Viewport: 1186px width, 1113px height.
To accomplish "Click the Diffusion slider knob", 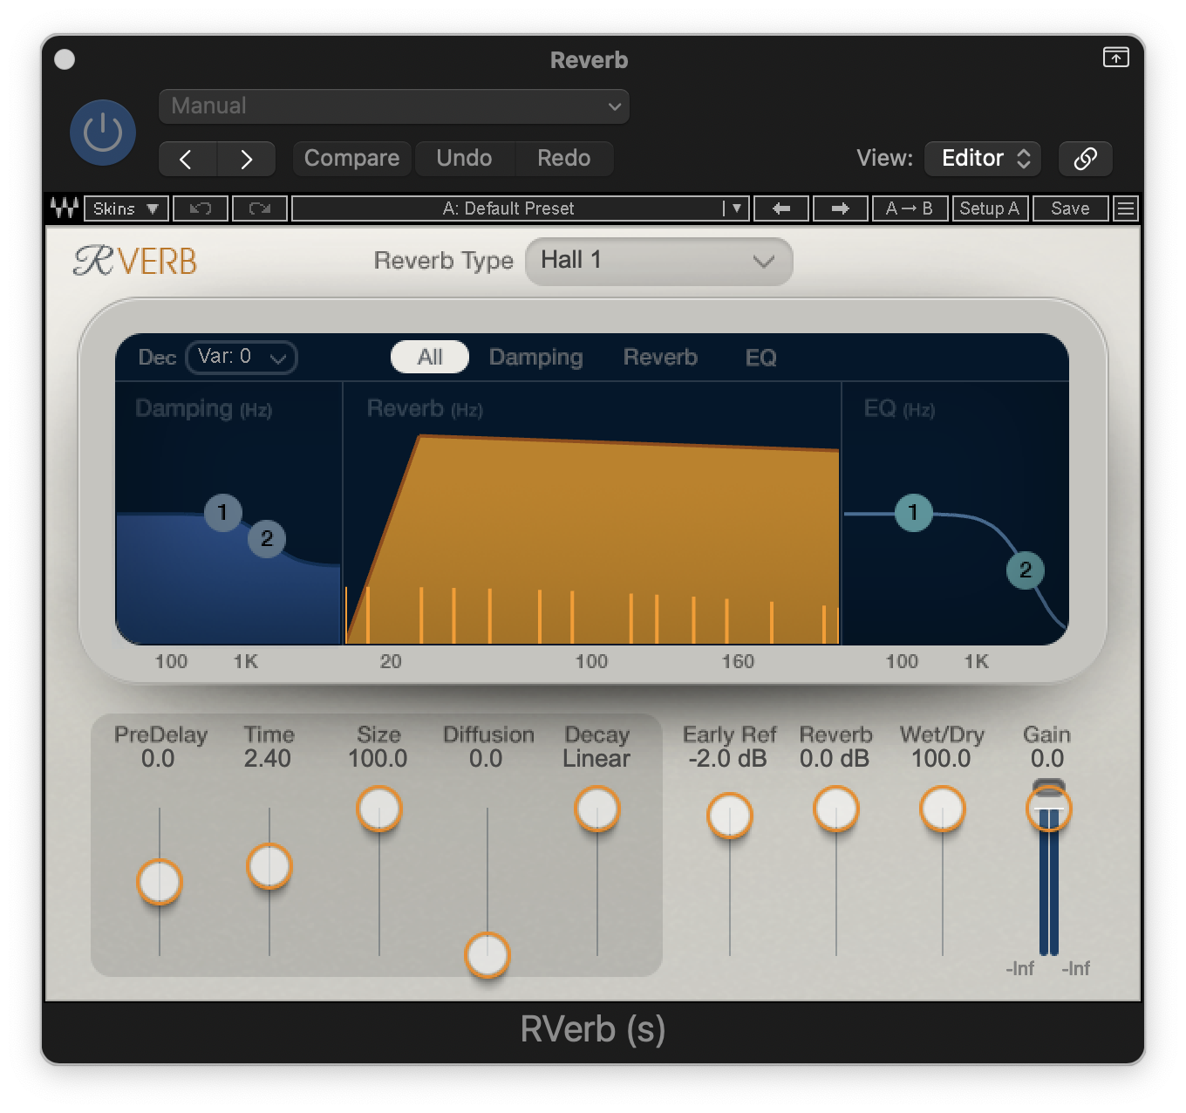I will [487, 955].
